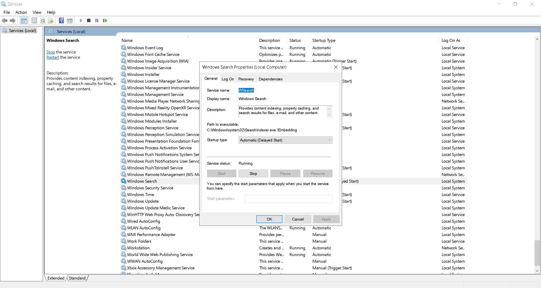Select Xbox Accessory Management Service row

pos(294,268)
